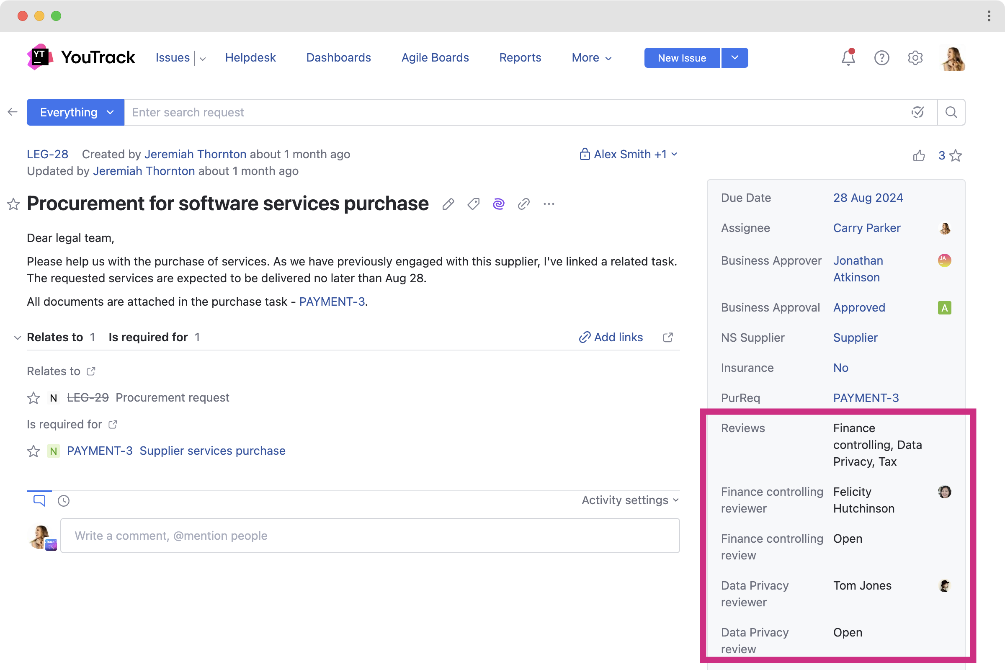Open the Relates to external link icon
Screen dimensions: 1005x670
[91, 371]
